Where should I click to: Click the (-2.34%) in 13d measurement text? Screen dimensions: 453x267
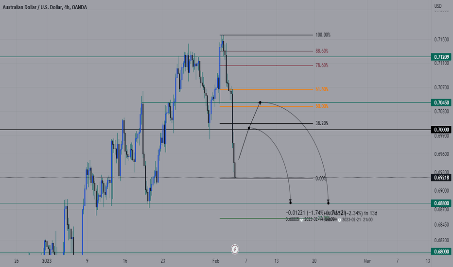(x=361, y=213)
